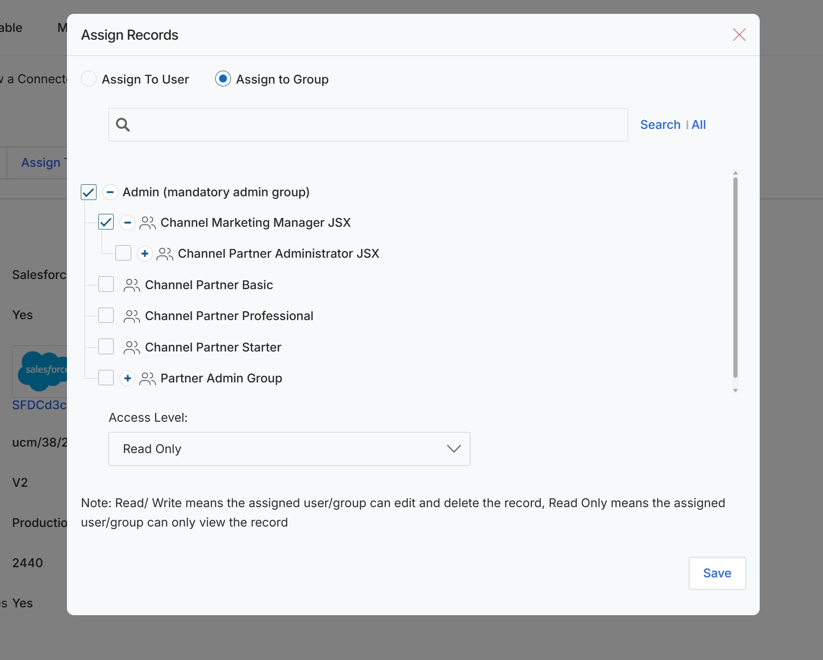Screen dimensions: 823x660
Task: Collapse the Admin mandatory admin group node
Action: click(x=110, y=192)
